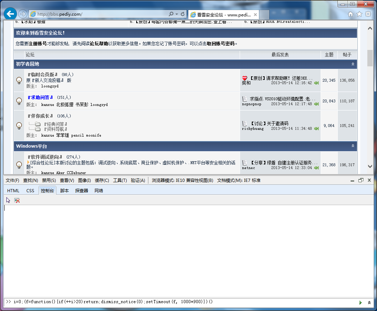377x311 pixels.
Task: Click the address bar URL field
Action: (x=101, y=14)
